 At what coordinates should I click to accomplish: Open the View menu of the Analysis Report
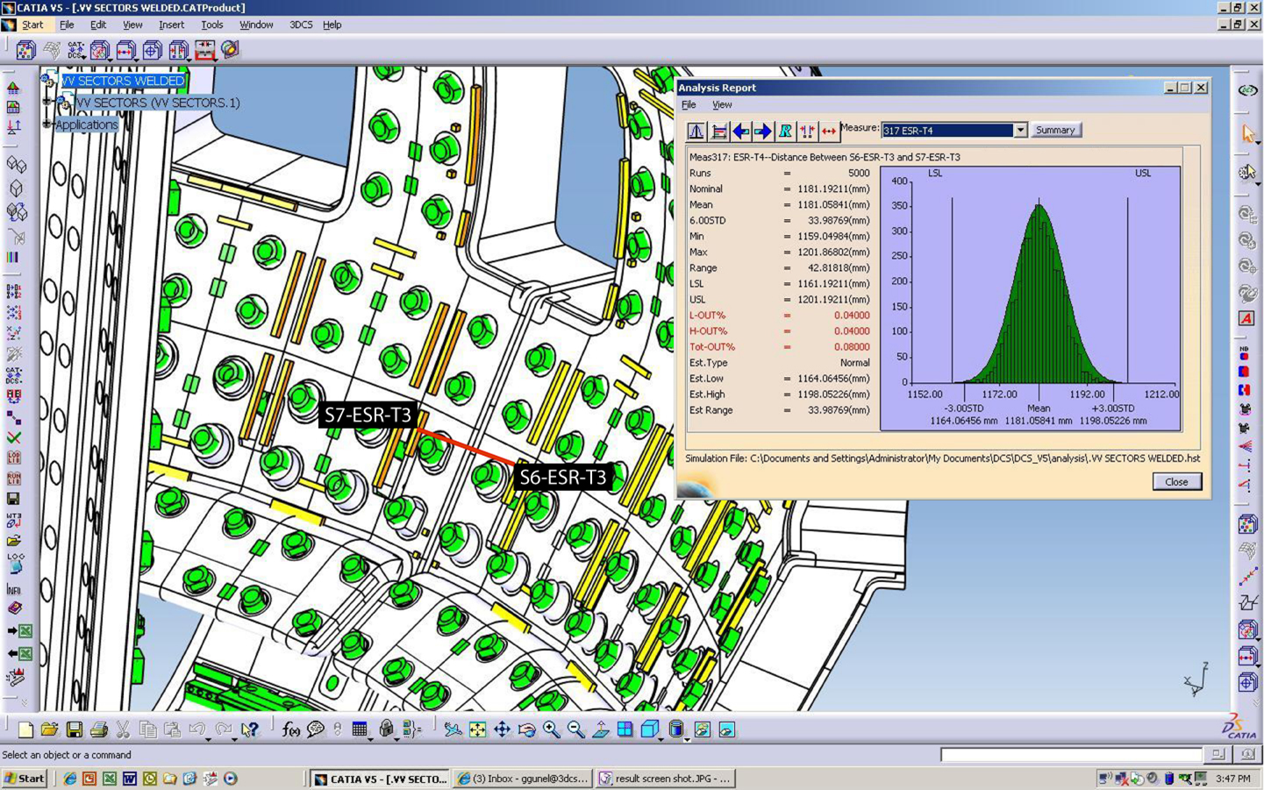click(x=721, y=104)
